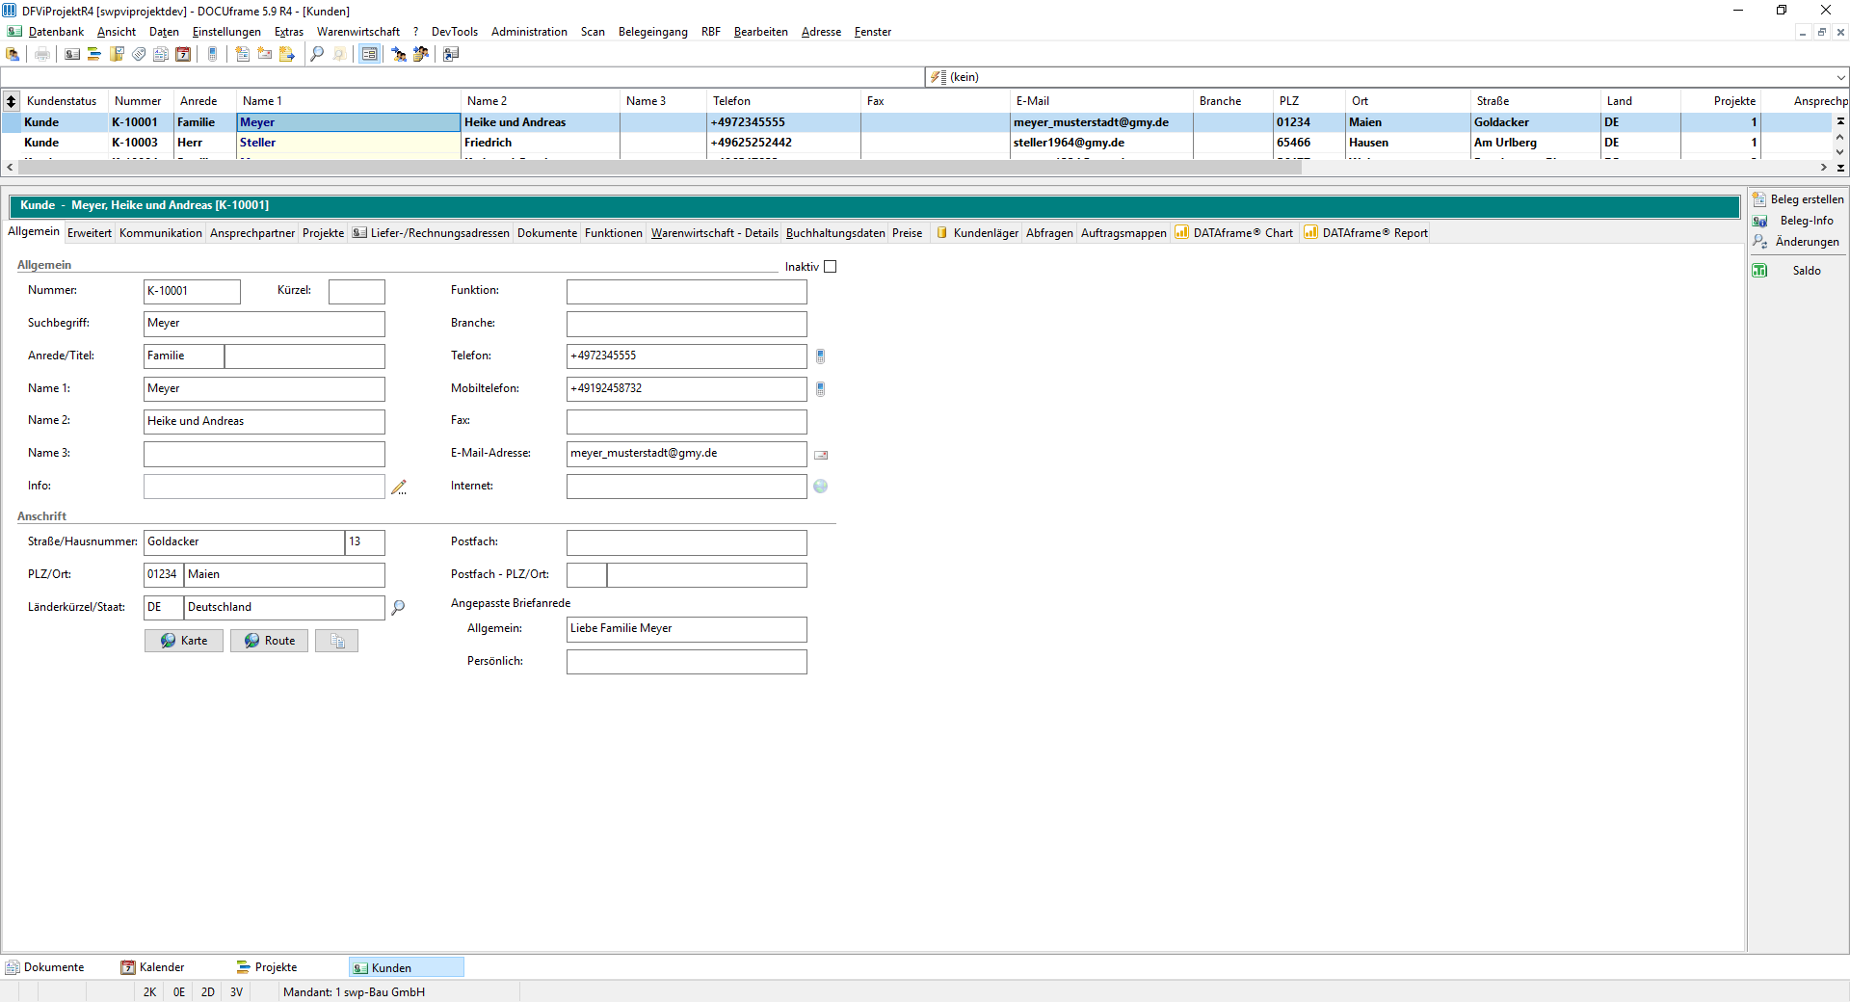Viewport: 1850px width, 1002px height.
Task: Toggle the Inaktiv checkbox
Action: point(831,267)
